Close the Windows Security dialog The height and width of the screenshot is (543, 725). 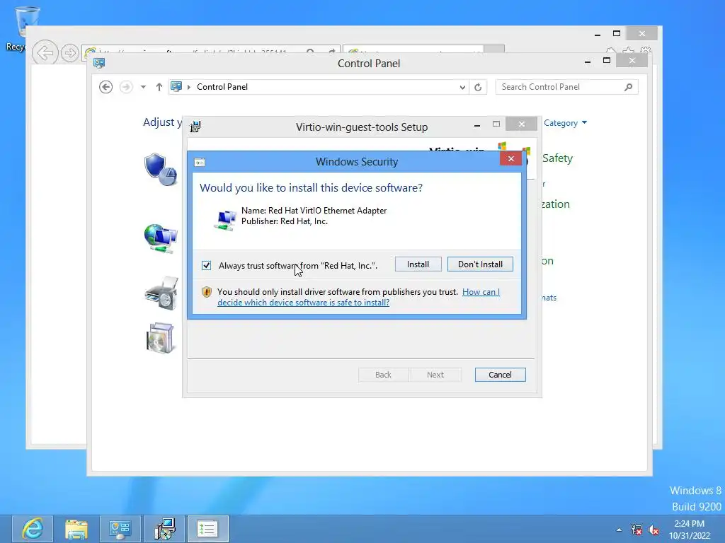[510, 159]
